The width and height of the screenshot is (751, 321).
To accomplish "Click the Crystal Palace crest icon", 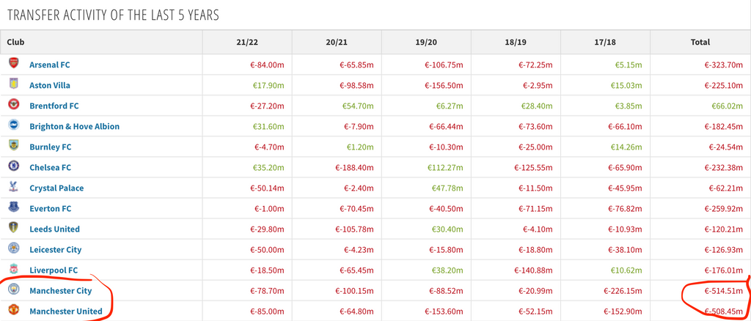I will pyautogui.click(x=13, y=188).
